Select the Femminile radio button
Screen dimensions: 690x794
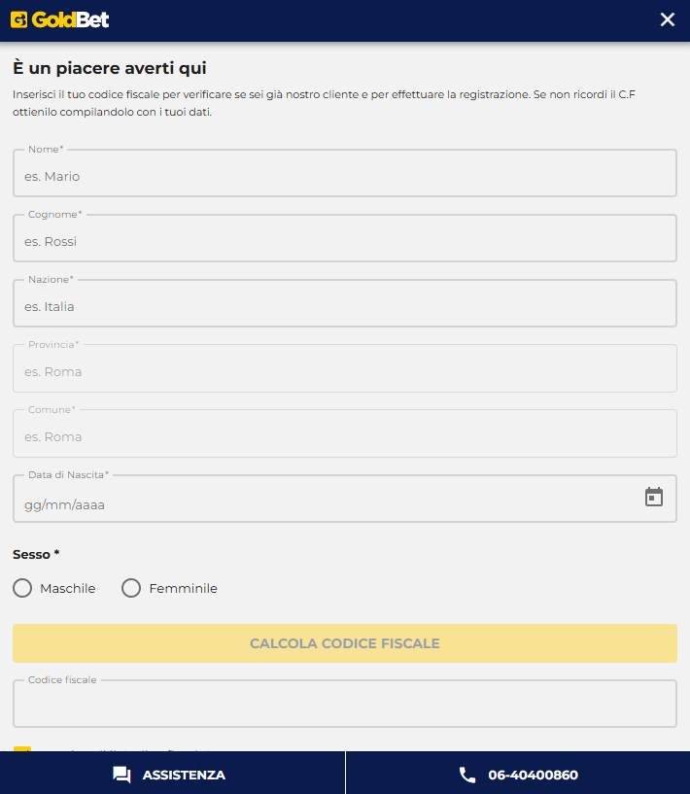(x=131, y=588)
